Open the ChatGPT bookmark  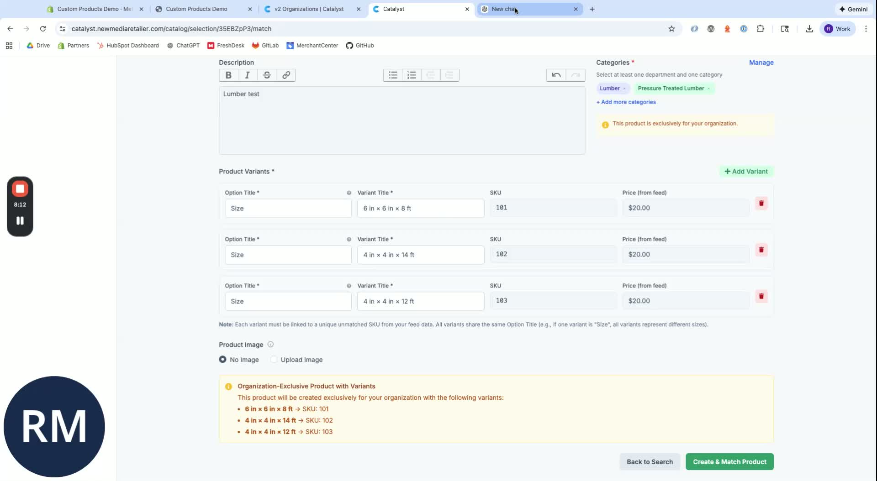(183, 46)
